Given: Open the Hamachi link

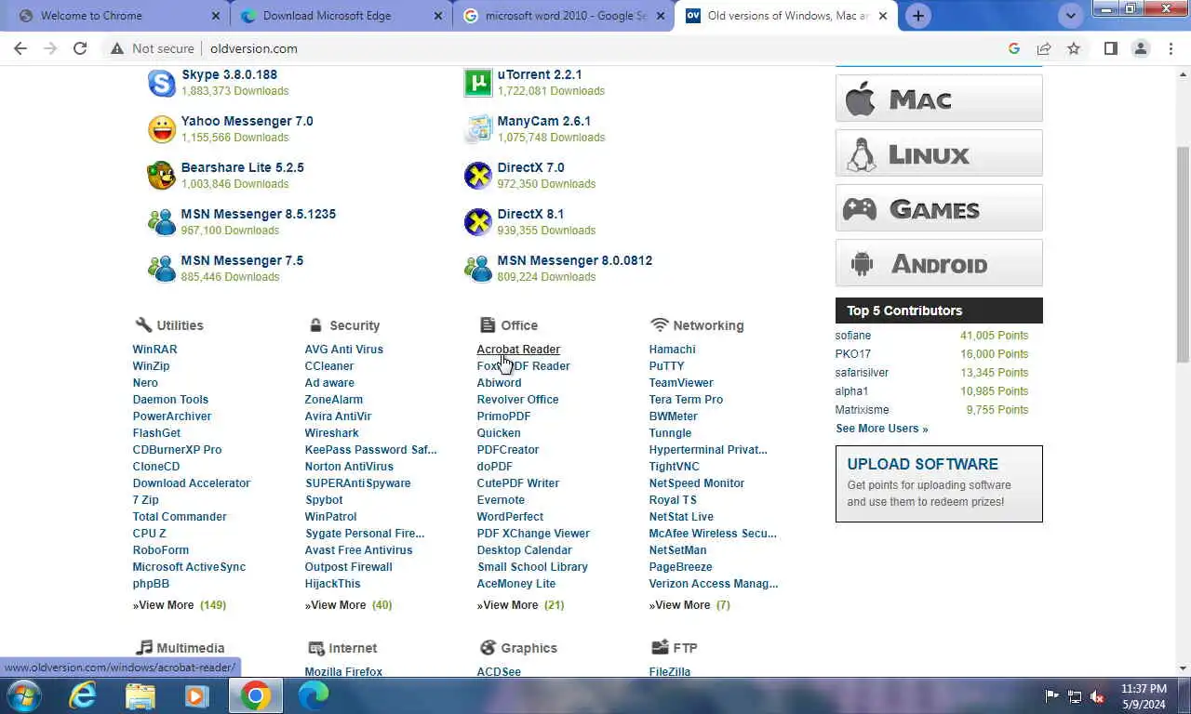Looking at the screenshot, I should click(672, 350).
